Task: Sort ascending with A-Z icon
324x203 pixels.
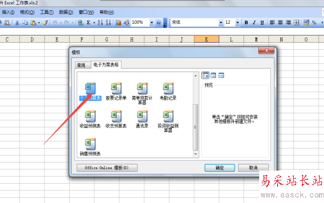Action: 100,23
